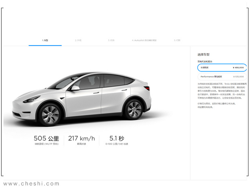Click the all-wheel drive description paragraph
This screenshot has height=187, width=250.
pyautogui.click(x=222, y=91)
